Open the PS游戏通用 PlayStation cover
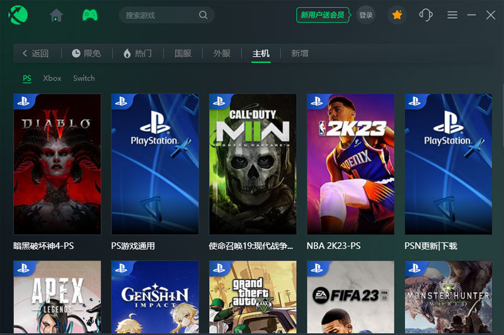Image resolution: width=504 pixels, height=335 pixels. coord(155,164)
